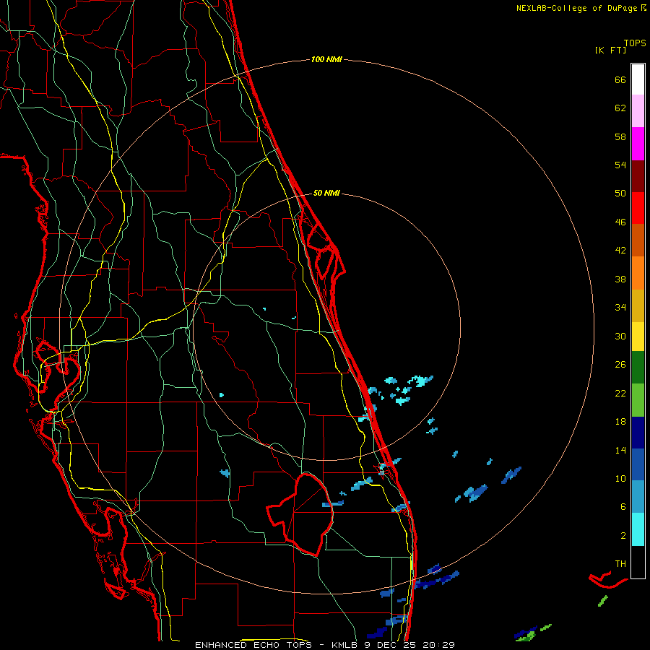Image resolution: width=650 pixels, height=650 pixels.
Task: Select the 22 value on the legend
Action: tap(620, 394)
